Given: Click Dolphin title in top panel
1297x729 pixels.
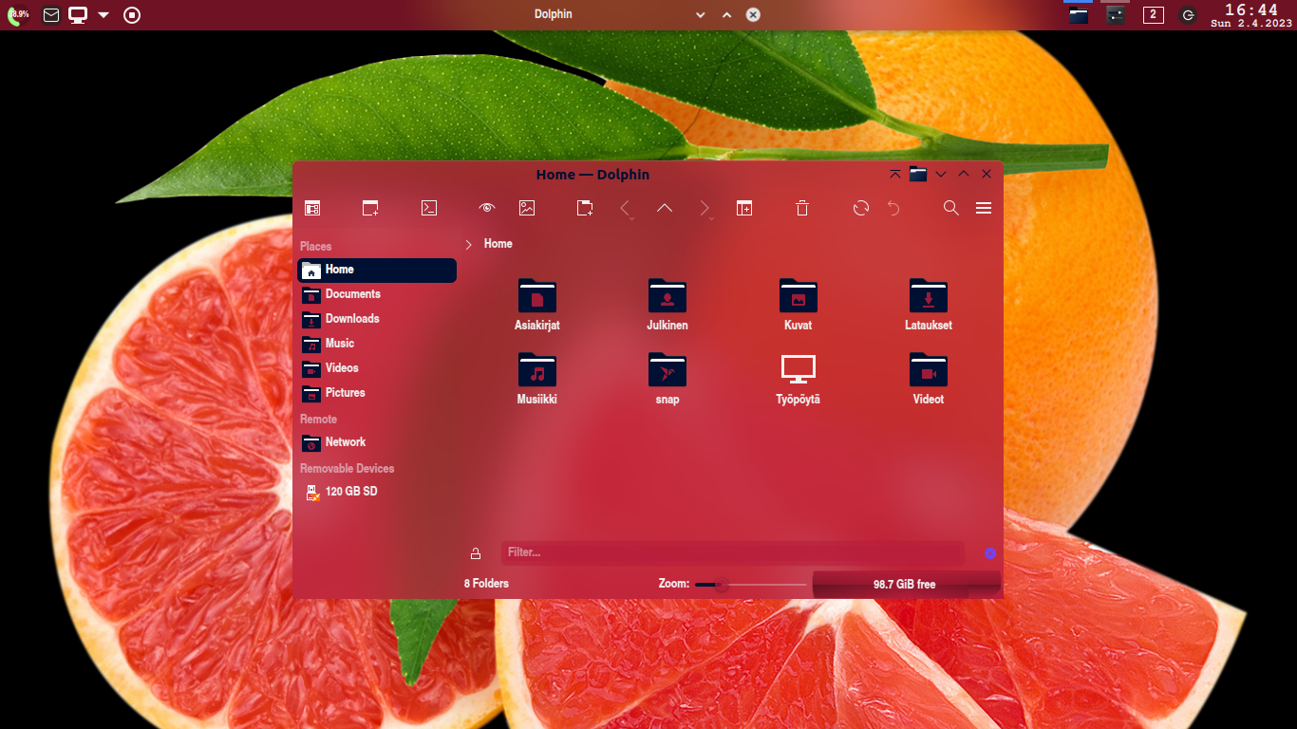Looking at the screenshot, I should tap(554, 14).
